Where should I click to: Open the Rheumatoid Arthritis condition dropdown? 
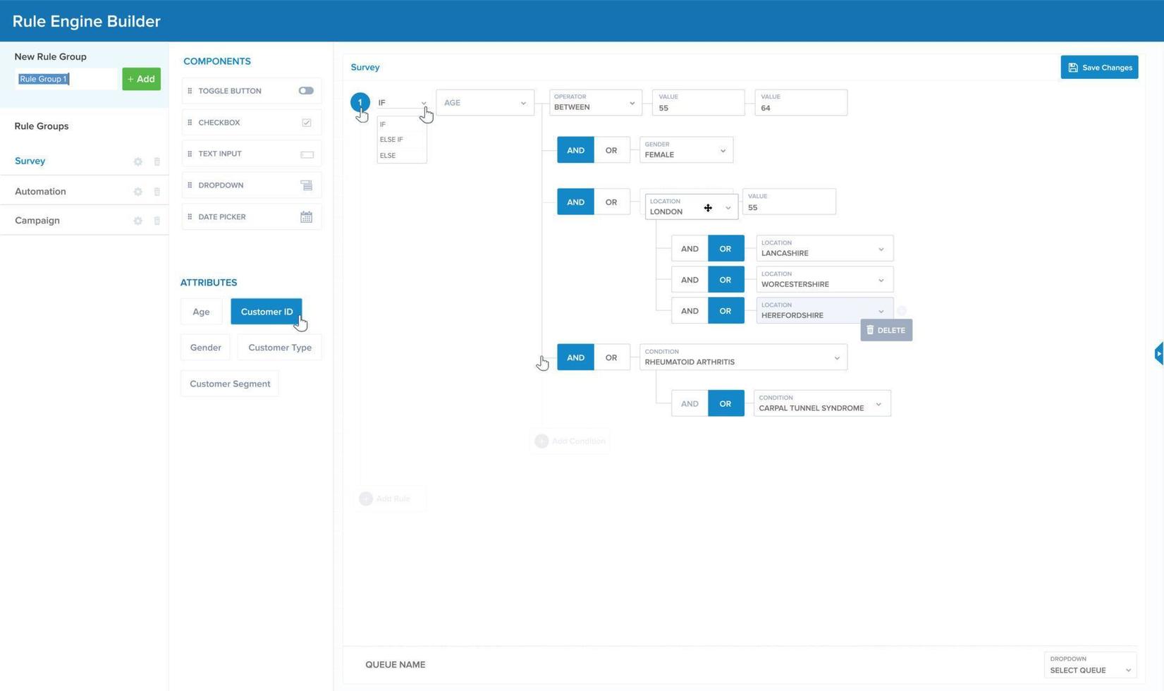[x=837, y=357]
